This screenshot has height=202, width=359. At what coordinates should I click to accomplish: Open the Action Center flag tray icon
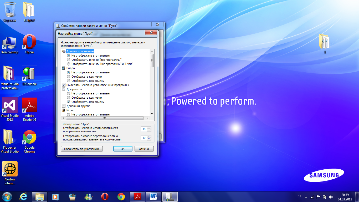(318, 197)
